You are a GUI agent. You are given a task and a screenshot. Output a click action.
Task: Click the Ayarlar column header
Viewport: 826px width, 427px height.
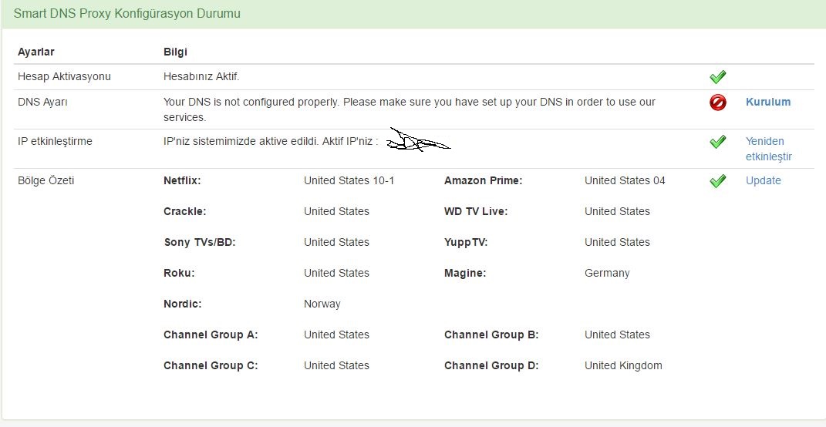(36, 52)
